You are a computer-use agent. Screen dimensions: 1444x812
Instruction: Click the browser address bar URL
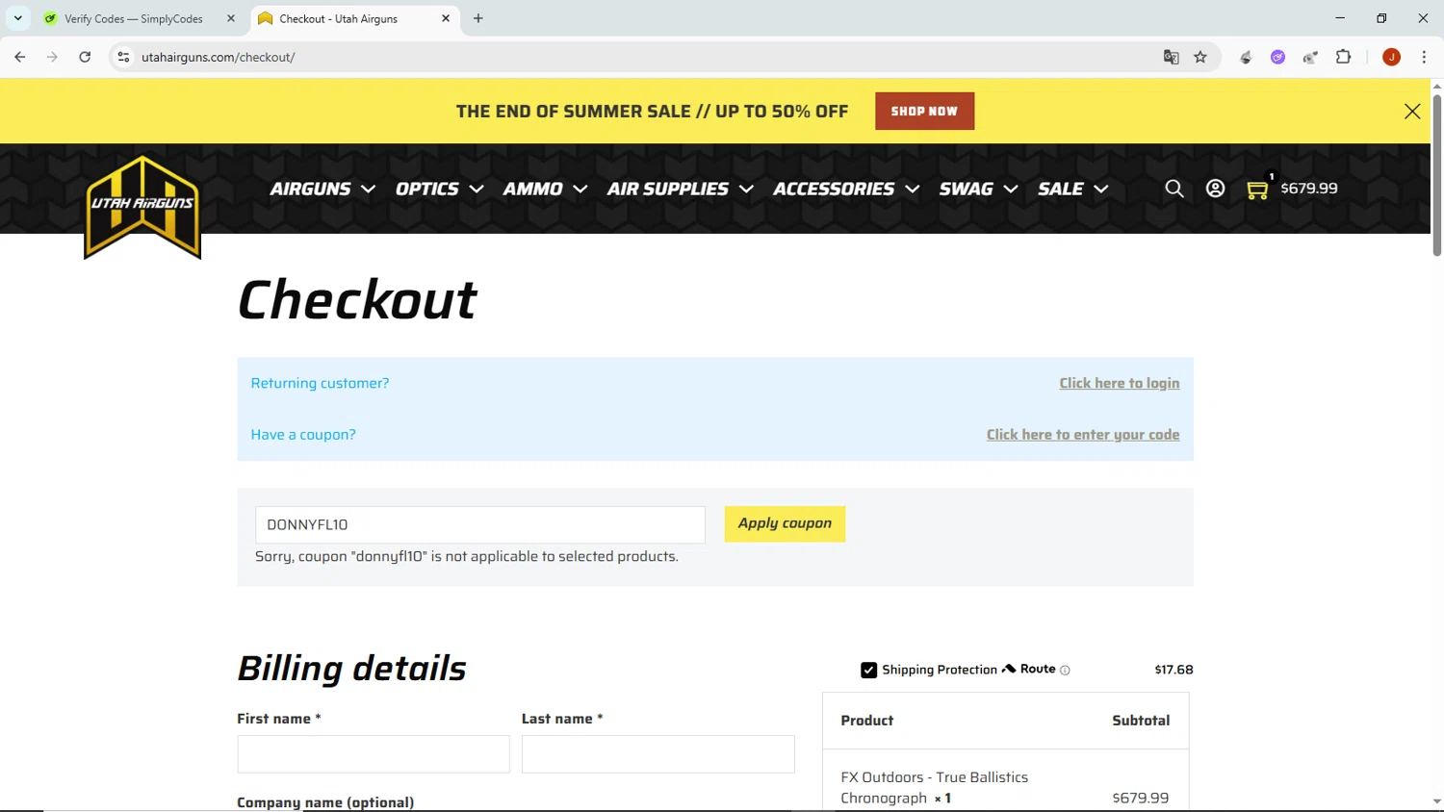point(218,57)
